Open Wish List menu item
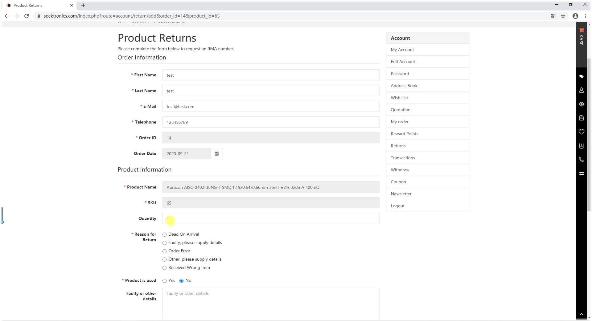The image size is (592, 321). coord(427,98)
